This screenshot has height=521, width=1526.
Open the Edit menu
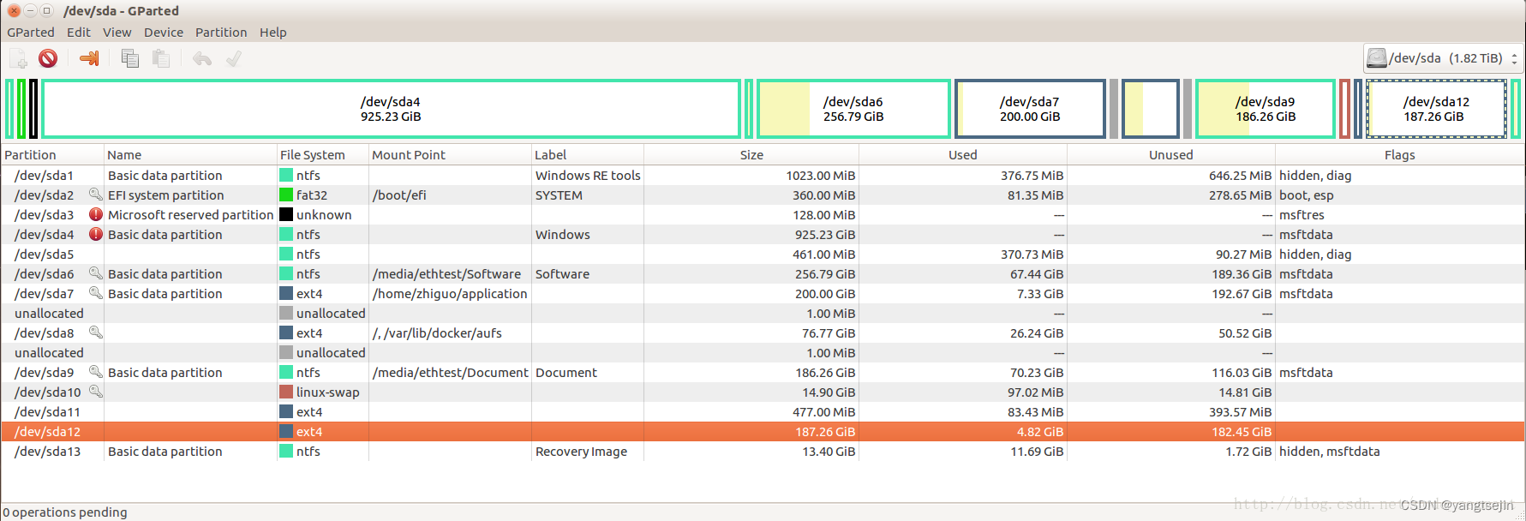coord(79,33)
